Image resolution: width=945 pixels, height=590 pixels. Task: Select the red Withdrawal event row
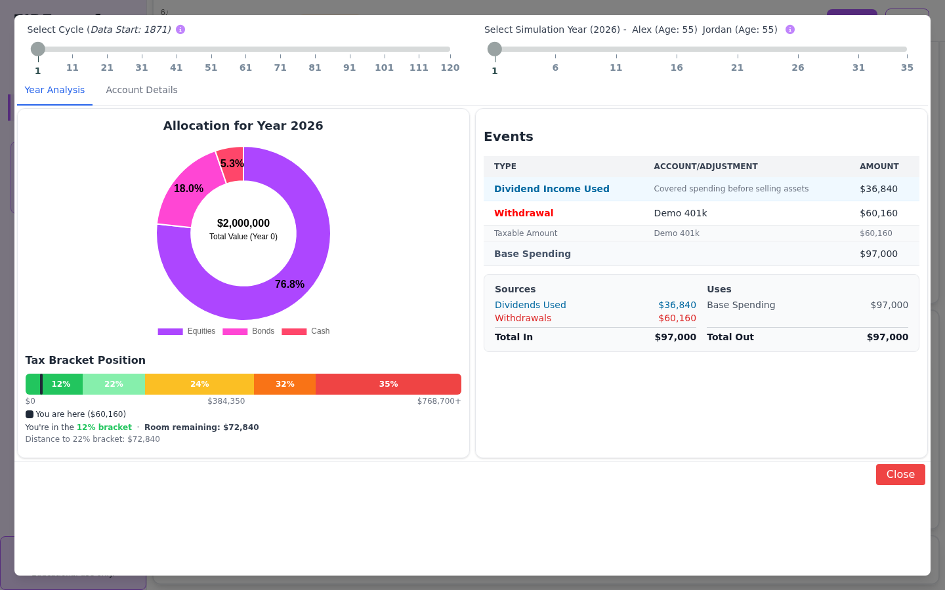pos(702,213)
